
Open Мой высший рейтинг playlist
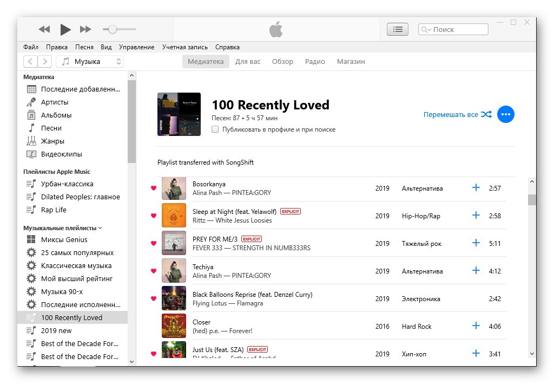(73, 278)
